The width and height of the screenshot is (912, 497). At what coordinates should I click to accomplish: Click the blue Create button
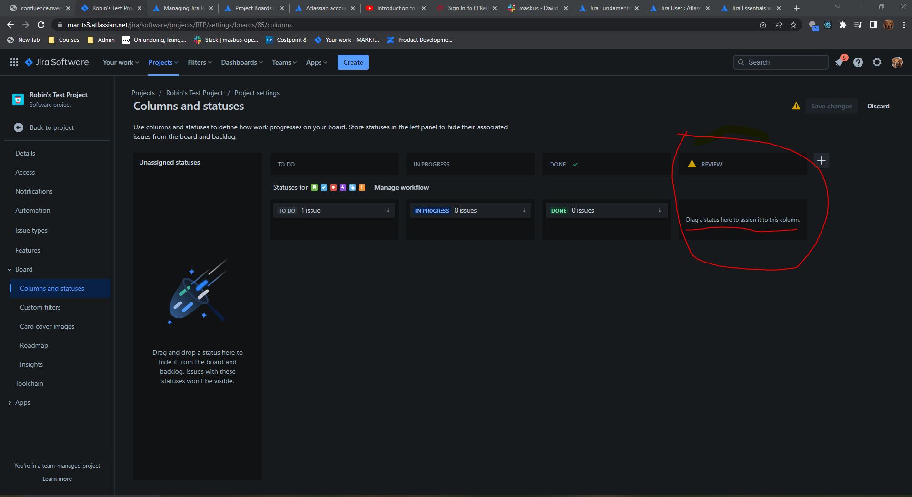pos(353,62)
